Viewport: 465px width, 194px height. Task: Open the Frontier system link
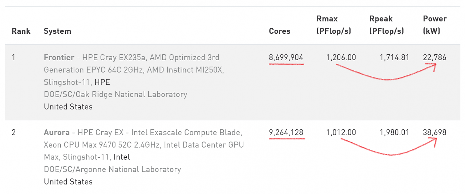point(60,57)
